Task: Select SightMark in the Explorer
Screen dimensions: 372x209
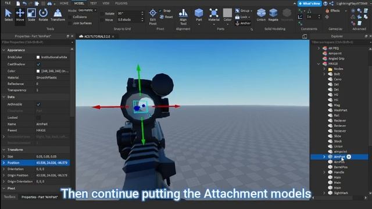Action: coord(341,193)
